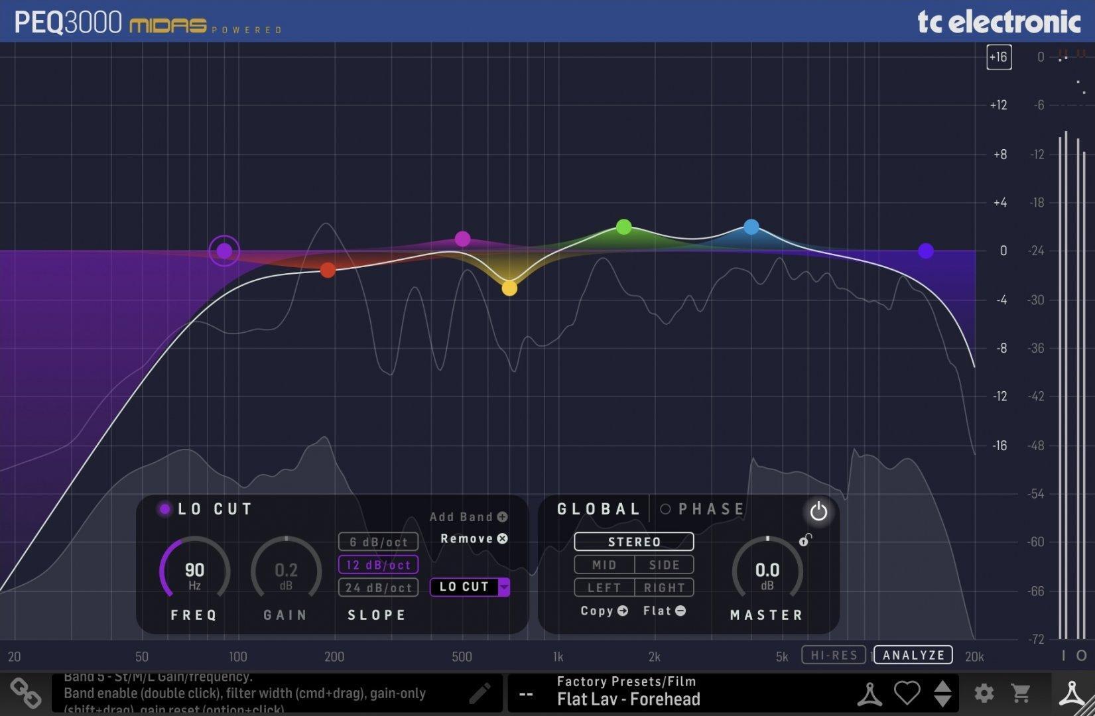Viewport: 1095px width, 716px height.
Task: Click the ANALYZE button
Action: 913,655
